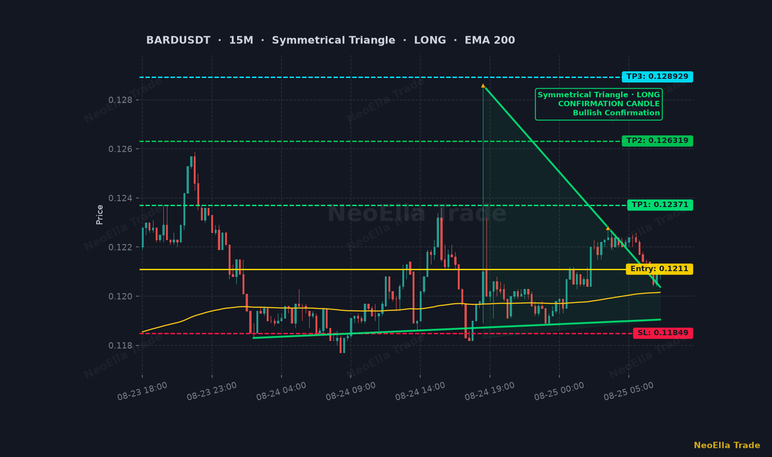Click the 0.118 y-axis tick label
This screenshot has height=457, width=772.
tap(121, 345)
